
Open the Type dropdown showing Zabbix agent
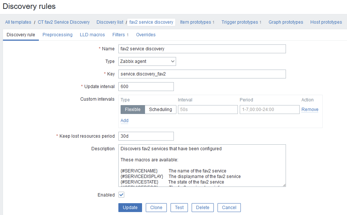tap(147, 61)
